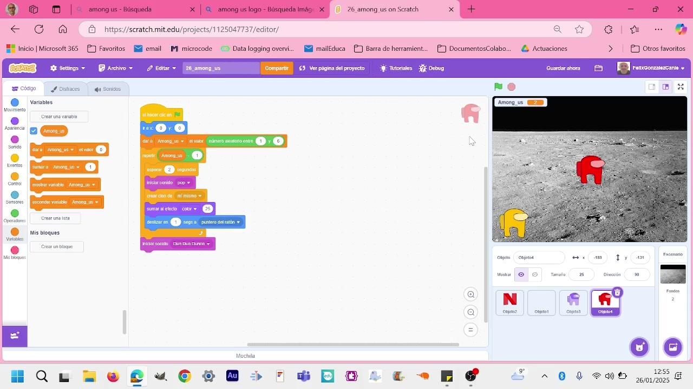693x389 pixels.
Task: Click the red stop sign button
Action: (x=512, y=86)
